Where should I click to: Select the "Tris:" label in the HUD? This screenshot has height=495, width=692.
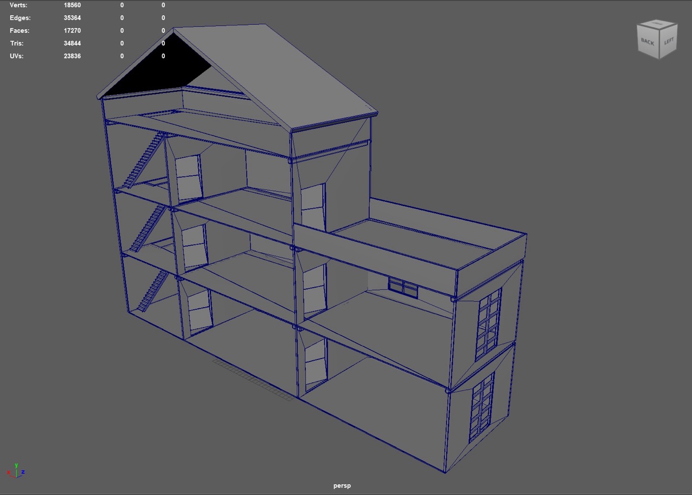[x=17, y=43]
